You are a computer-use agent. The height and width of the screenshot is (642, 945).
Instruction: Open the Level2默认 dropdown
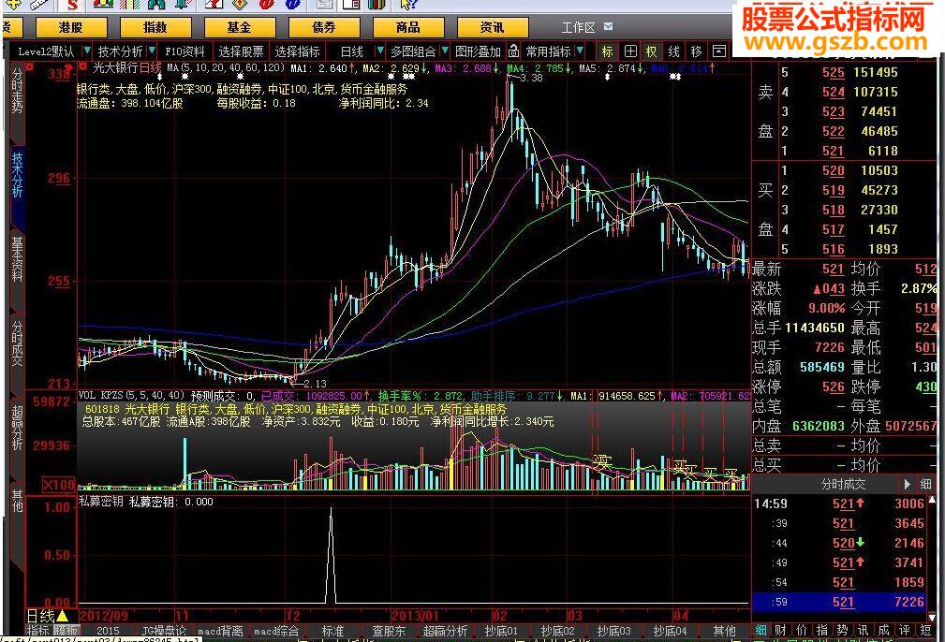88,51
